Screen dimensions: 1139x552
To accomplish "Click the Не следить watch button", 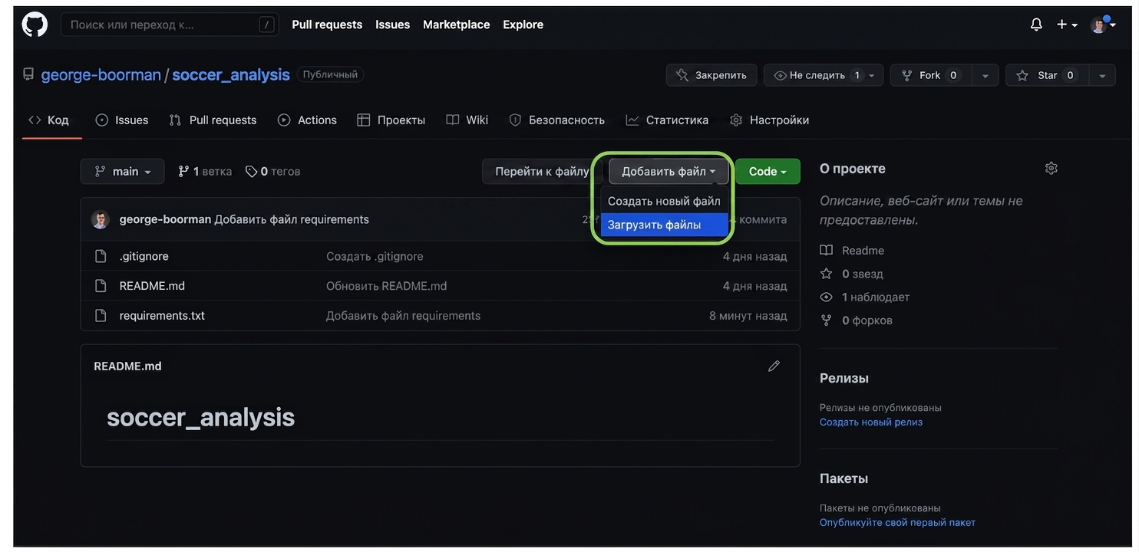I will click(x=816, y=75).
